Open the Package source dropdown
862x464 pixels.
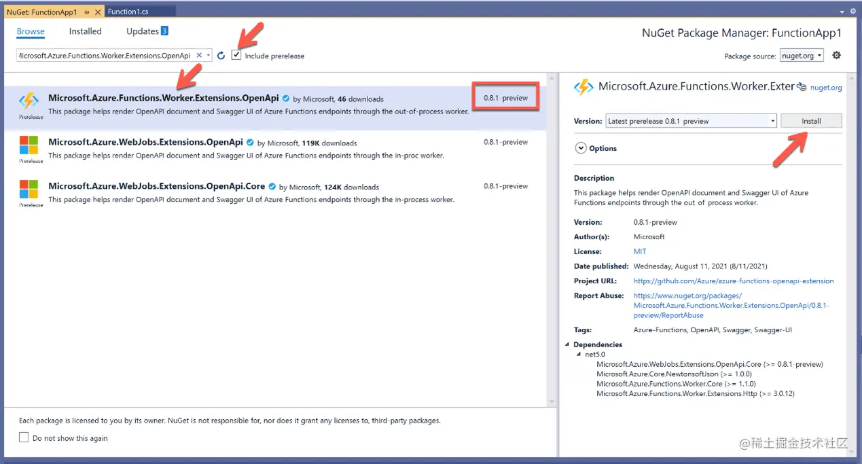coord(802,56)
